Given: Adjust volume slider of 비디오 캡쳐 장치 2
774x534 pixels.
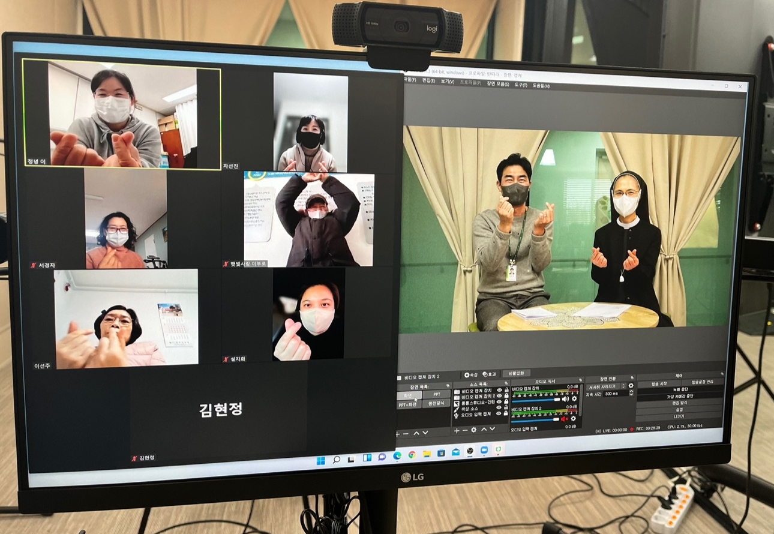Looking at the screenshot, I should click(535, 419).
